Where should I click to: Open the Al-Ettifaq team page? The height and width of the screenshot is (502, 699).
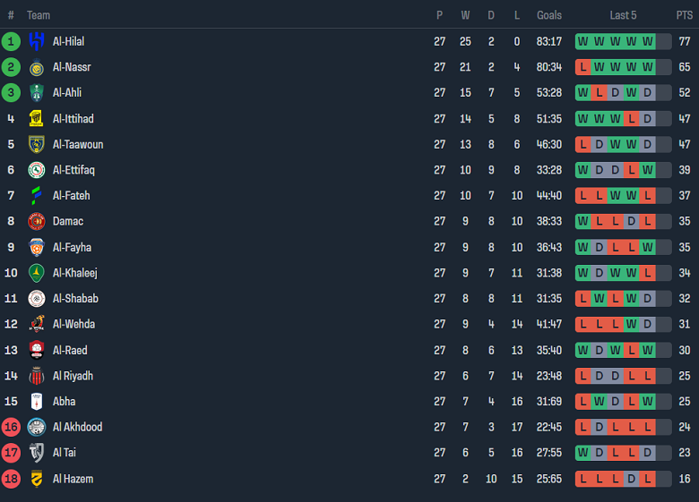pos(73,170)
